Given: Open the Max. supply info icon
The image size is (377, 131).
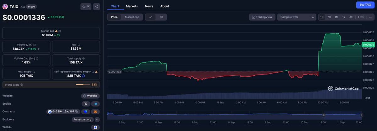Looking at the screenshot, I should tap(34, 72).
